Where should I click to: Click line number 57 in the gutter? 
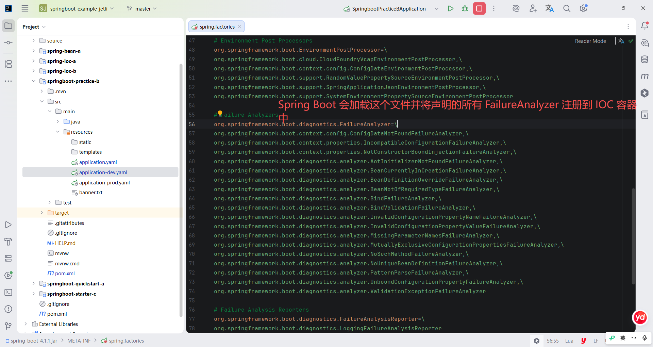[x=192, y=134]
